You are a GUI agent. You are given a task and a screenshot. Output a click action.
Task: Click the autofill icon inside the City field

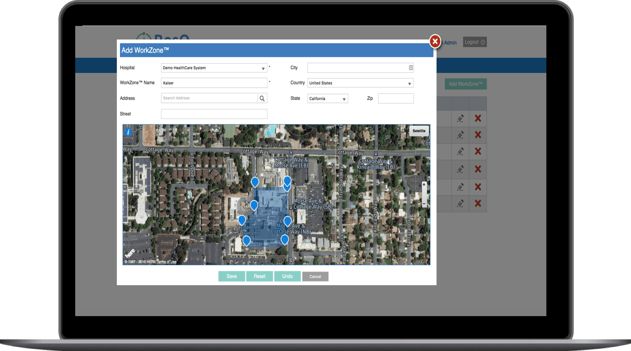point(411,68)
